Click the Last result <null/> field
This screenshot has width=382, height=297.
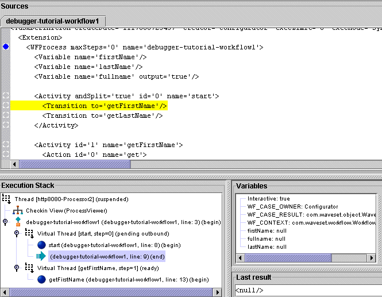point(308,291)
